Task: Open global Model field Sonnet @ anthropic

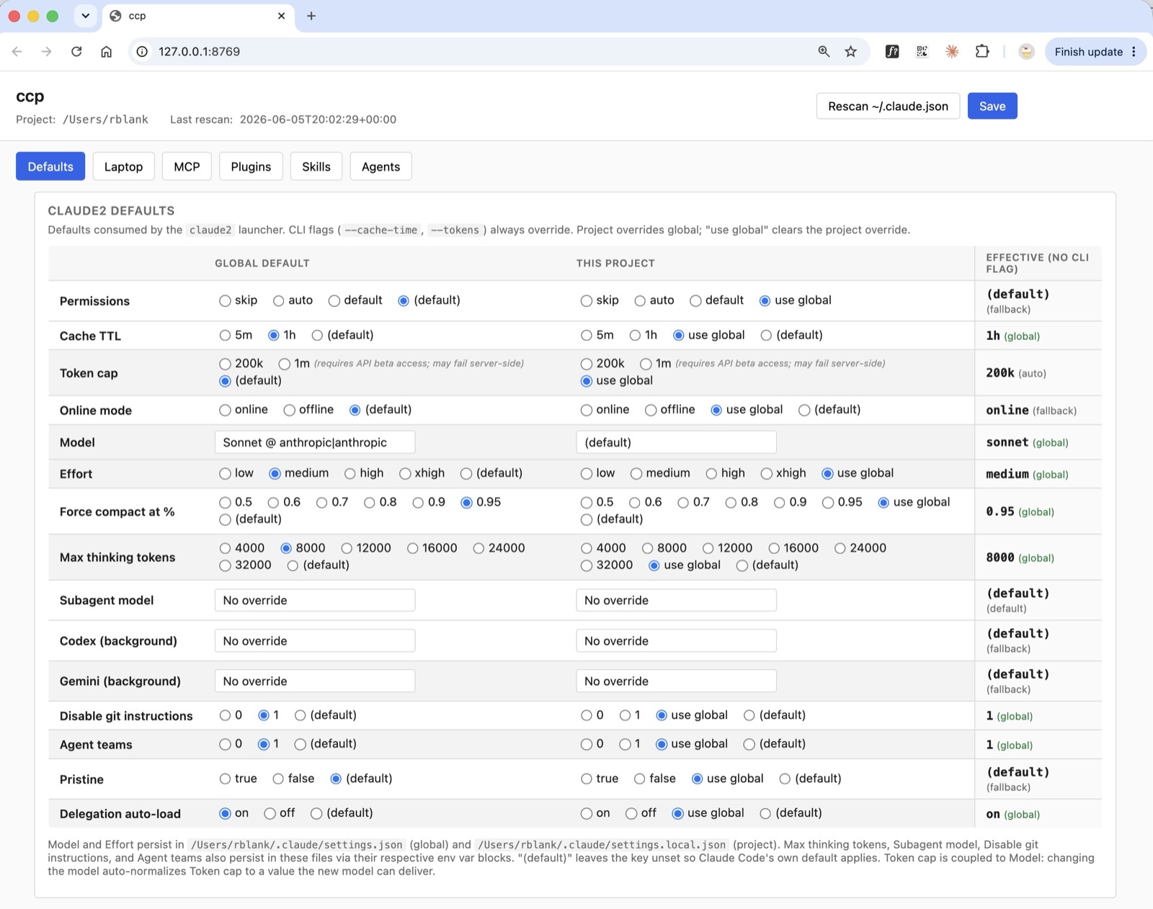Action: coord(315,442)
